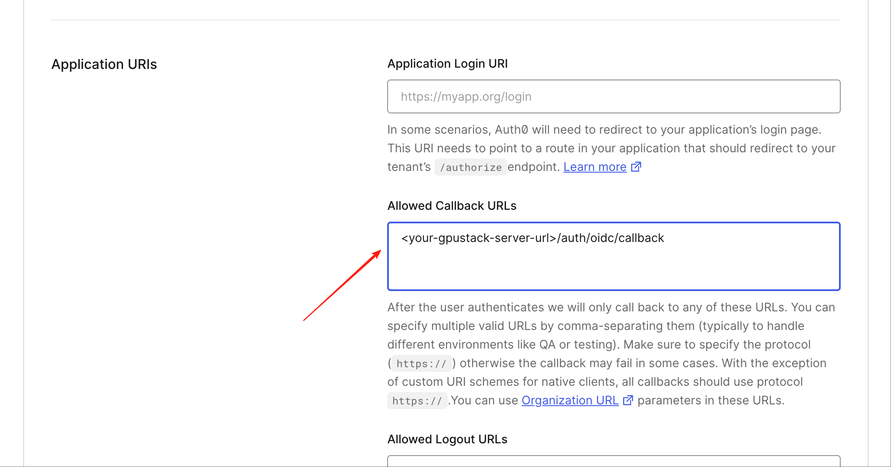Image resolution: width=891 pixels, height=467 pixels.
Task: Click the https:// snippet inside parentheses
Action: coord(421,364)
